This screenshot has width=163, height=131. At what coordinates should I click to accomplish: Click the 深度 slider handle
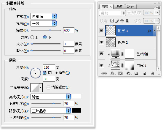(50, 30)
